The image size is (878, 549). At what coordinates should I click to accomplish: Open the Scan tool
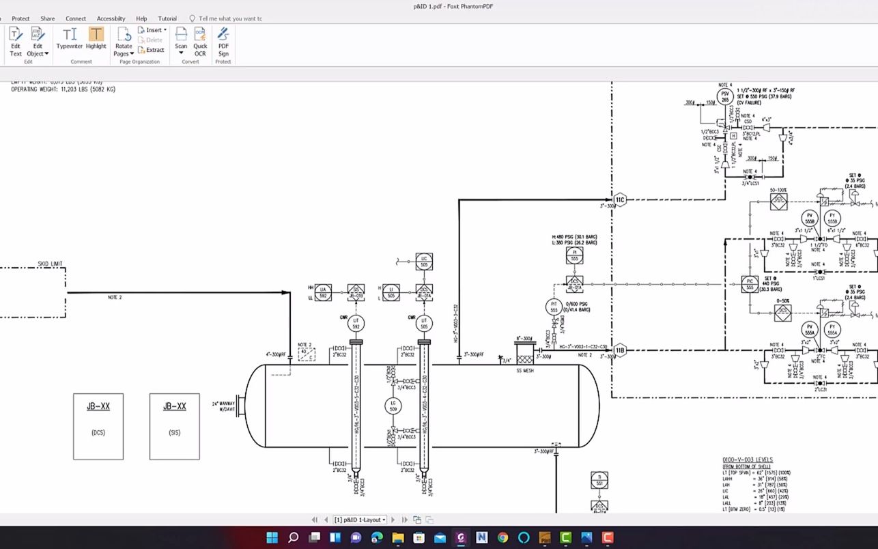tap(181, 38)
